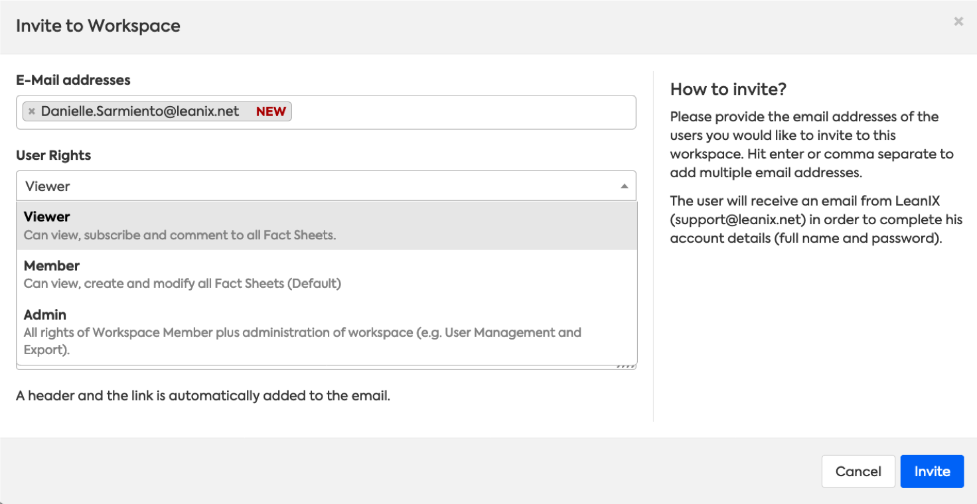977x504 pixels.
Task: Click the 'E-Mail addresses' label
Action: (x=73, y=80)
